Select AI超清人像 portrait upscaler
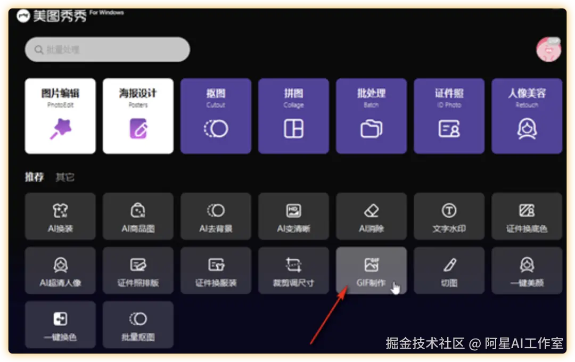Image resolution: width=575 pixels, height=362 pixels. tap(60, 270)
